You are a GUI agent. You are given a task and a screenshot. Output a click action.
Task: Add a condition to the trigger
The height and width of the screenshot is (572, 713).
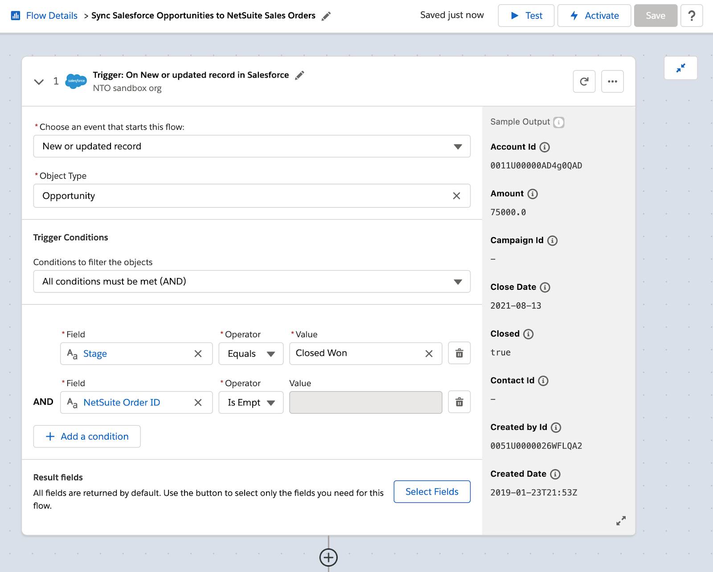[x=87, y=436]
